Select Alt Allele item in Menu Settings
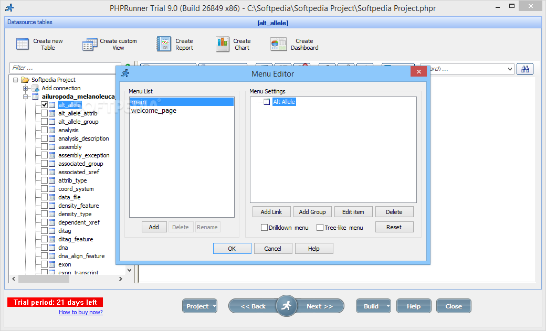The width and height of the screenshot is (546, 331). coord(284,102)
